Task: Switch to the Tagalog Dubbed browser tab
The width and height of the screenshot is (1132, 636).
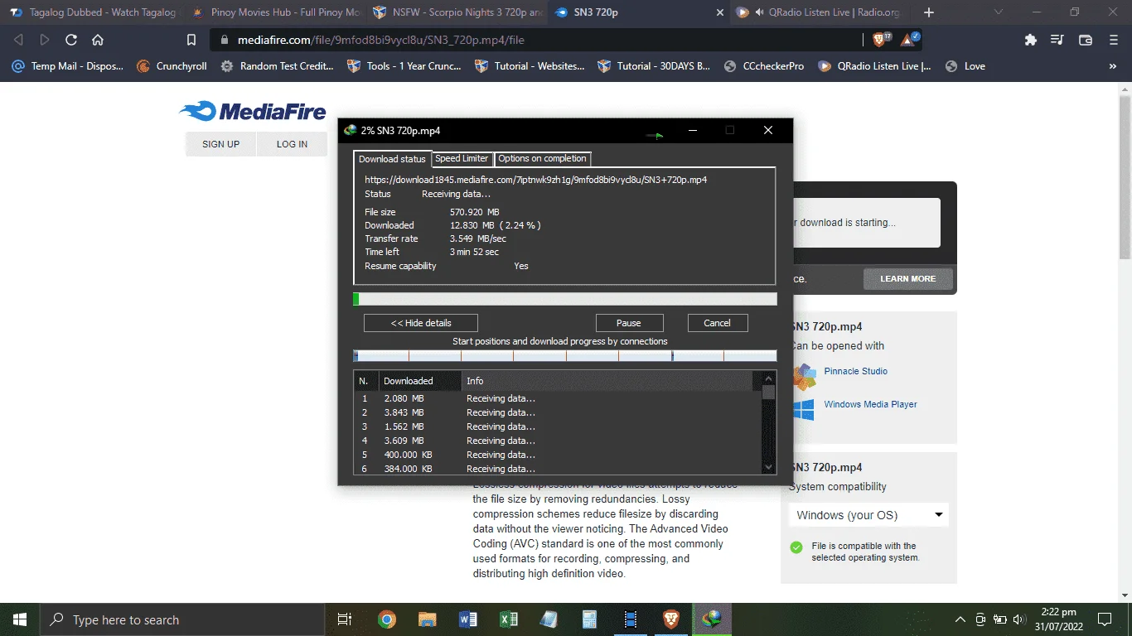Action: coord(91,12)
